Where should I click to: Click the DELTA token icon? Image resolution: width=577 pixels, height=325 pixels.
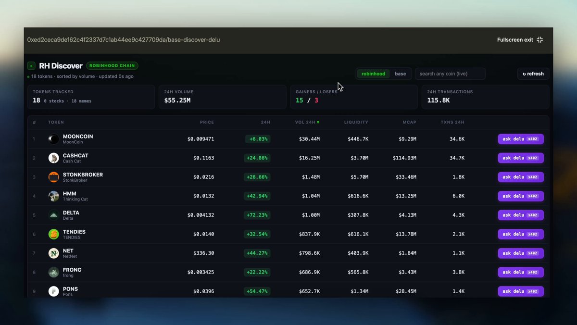pyautogui.click(x=54, y=215)
